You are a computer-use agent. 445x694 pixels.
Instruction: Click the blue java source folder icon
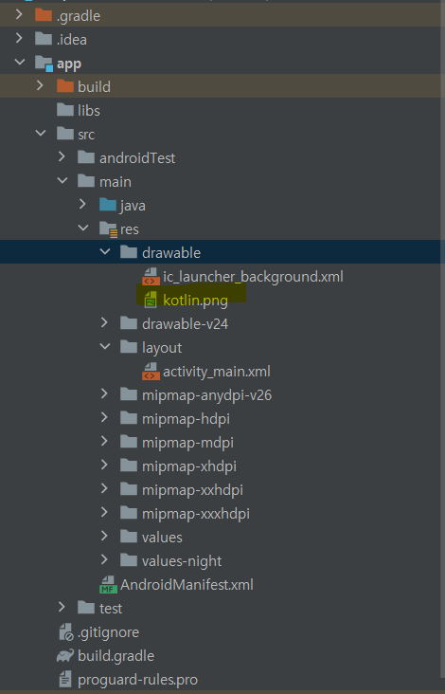[x=108, y=205]
